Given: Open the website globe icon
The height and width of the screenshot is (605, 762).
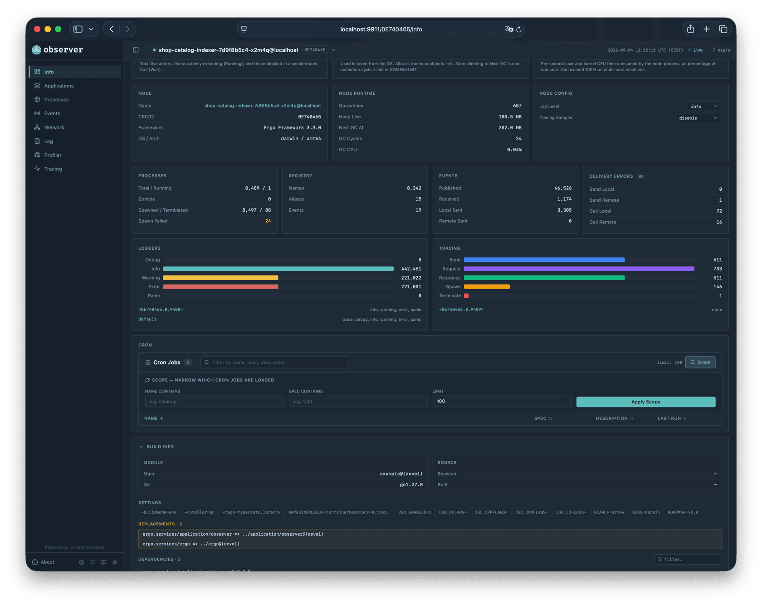Looking at the screenshot, I should tap(82, 562).
